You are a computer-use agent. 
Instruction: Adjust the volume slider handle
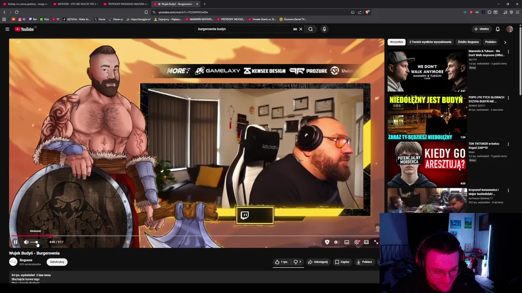tap(37, 242)
